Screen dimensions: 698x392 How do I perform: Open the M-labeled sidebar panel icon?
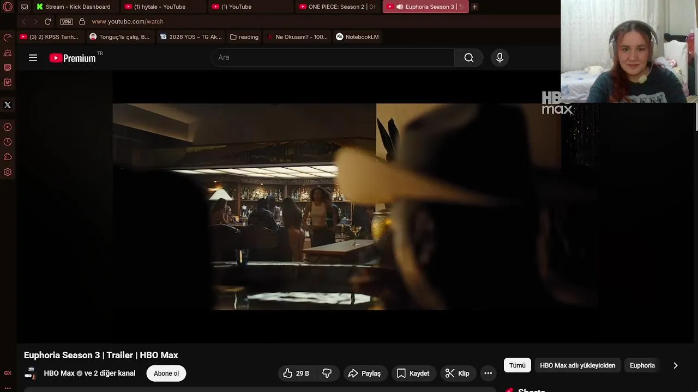point(8,82)
